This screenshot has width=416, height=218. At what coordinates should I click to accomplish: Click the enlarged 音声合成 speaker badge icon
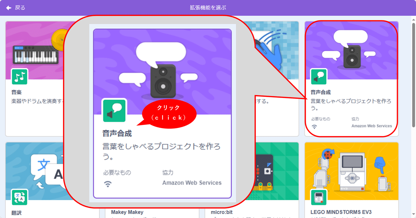114,111
